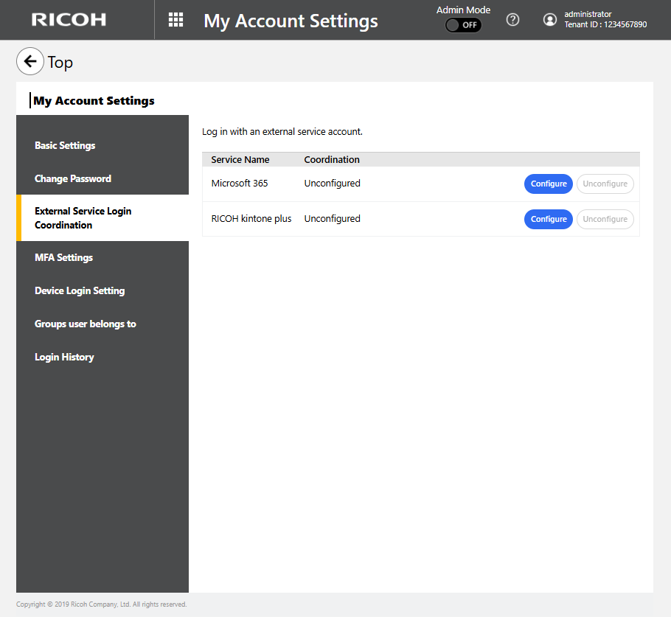
Task: Toggle the Admin Mode switch
Action: pyautogui.click(x=463, y=25)
